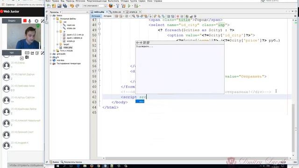This screenshot has width=299, height=168.
Task: Click the New File toolbar icon
Action: point(49,6)
